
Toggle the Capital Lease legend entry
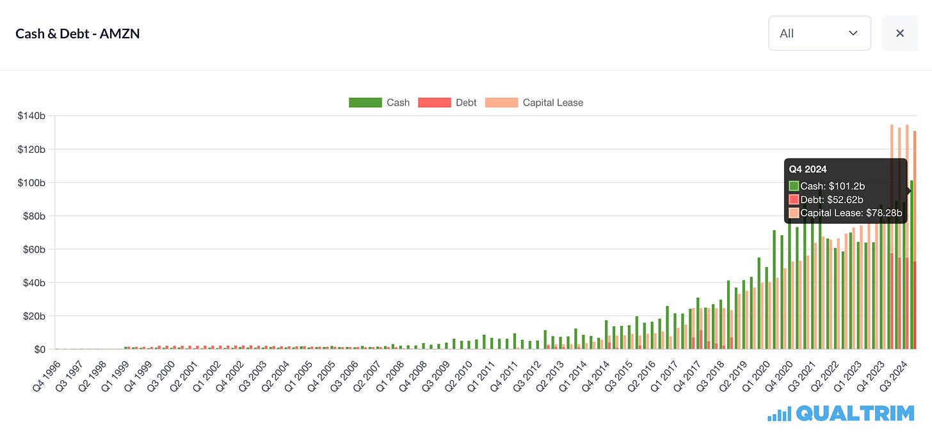click(x=534, y=102)
